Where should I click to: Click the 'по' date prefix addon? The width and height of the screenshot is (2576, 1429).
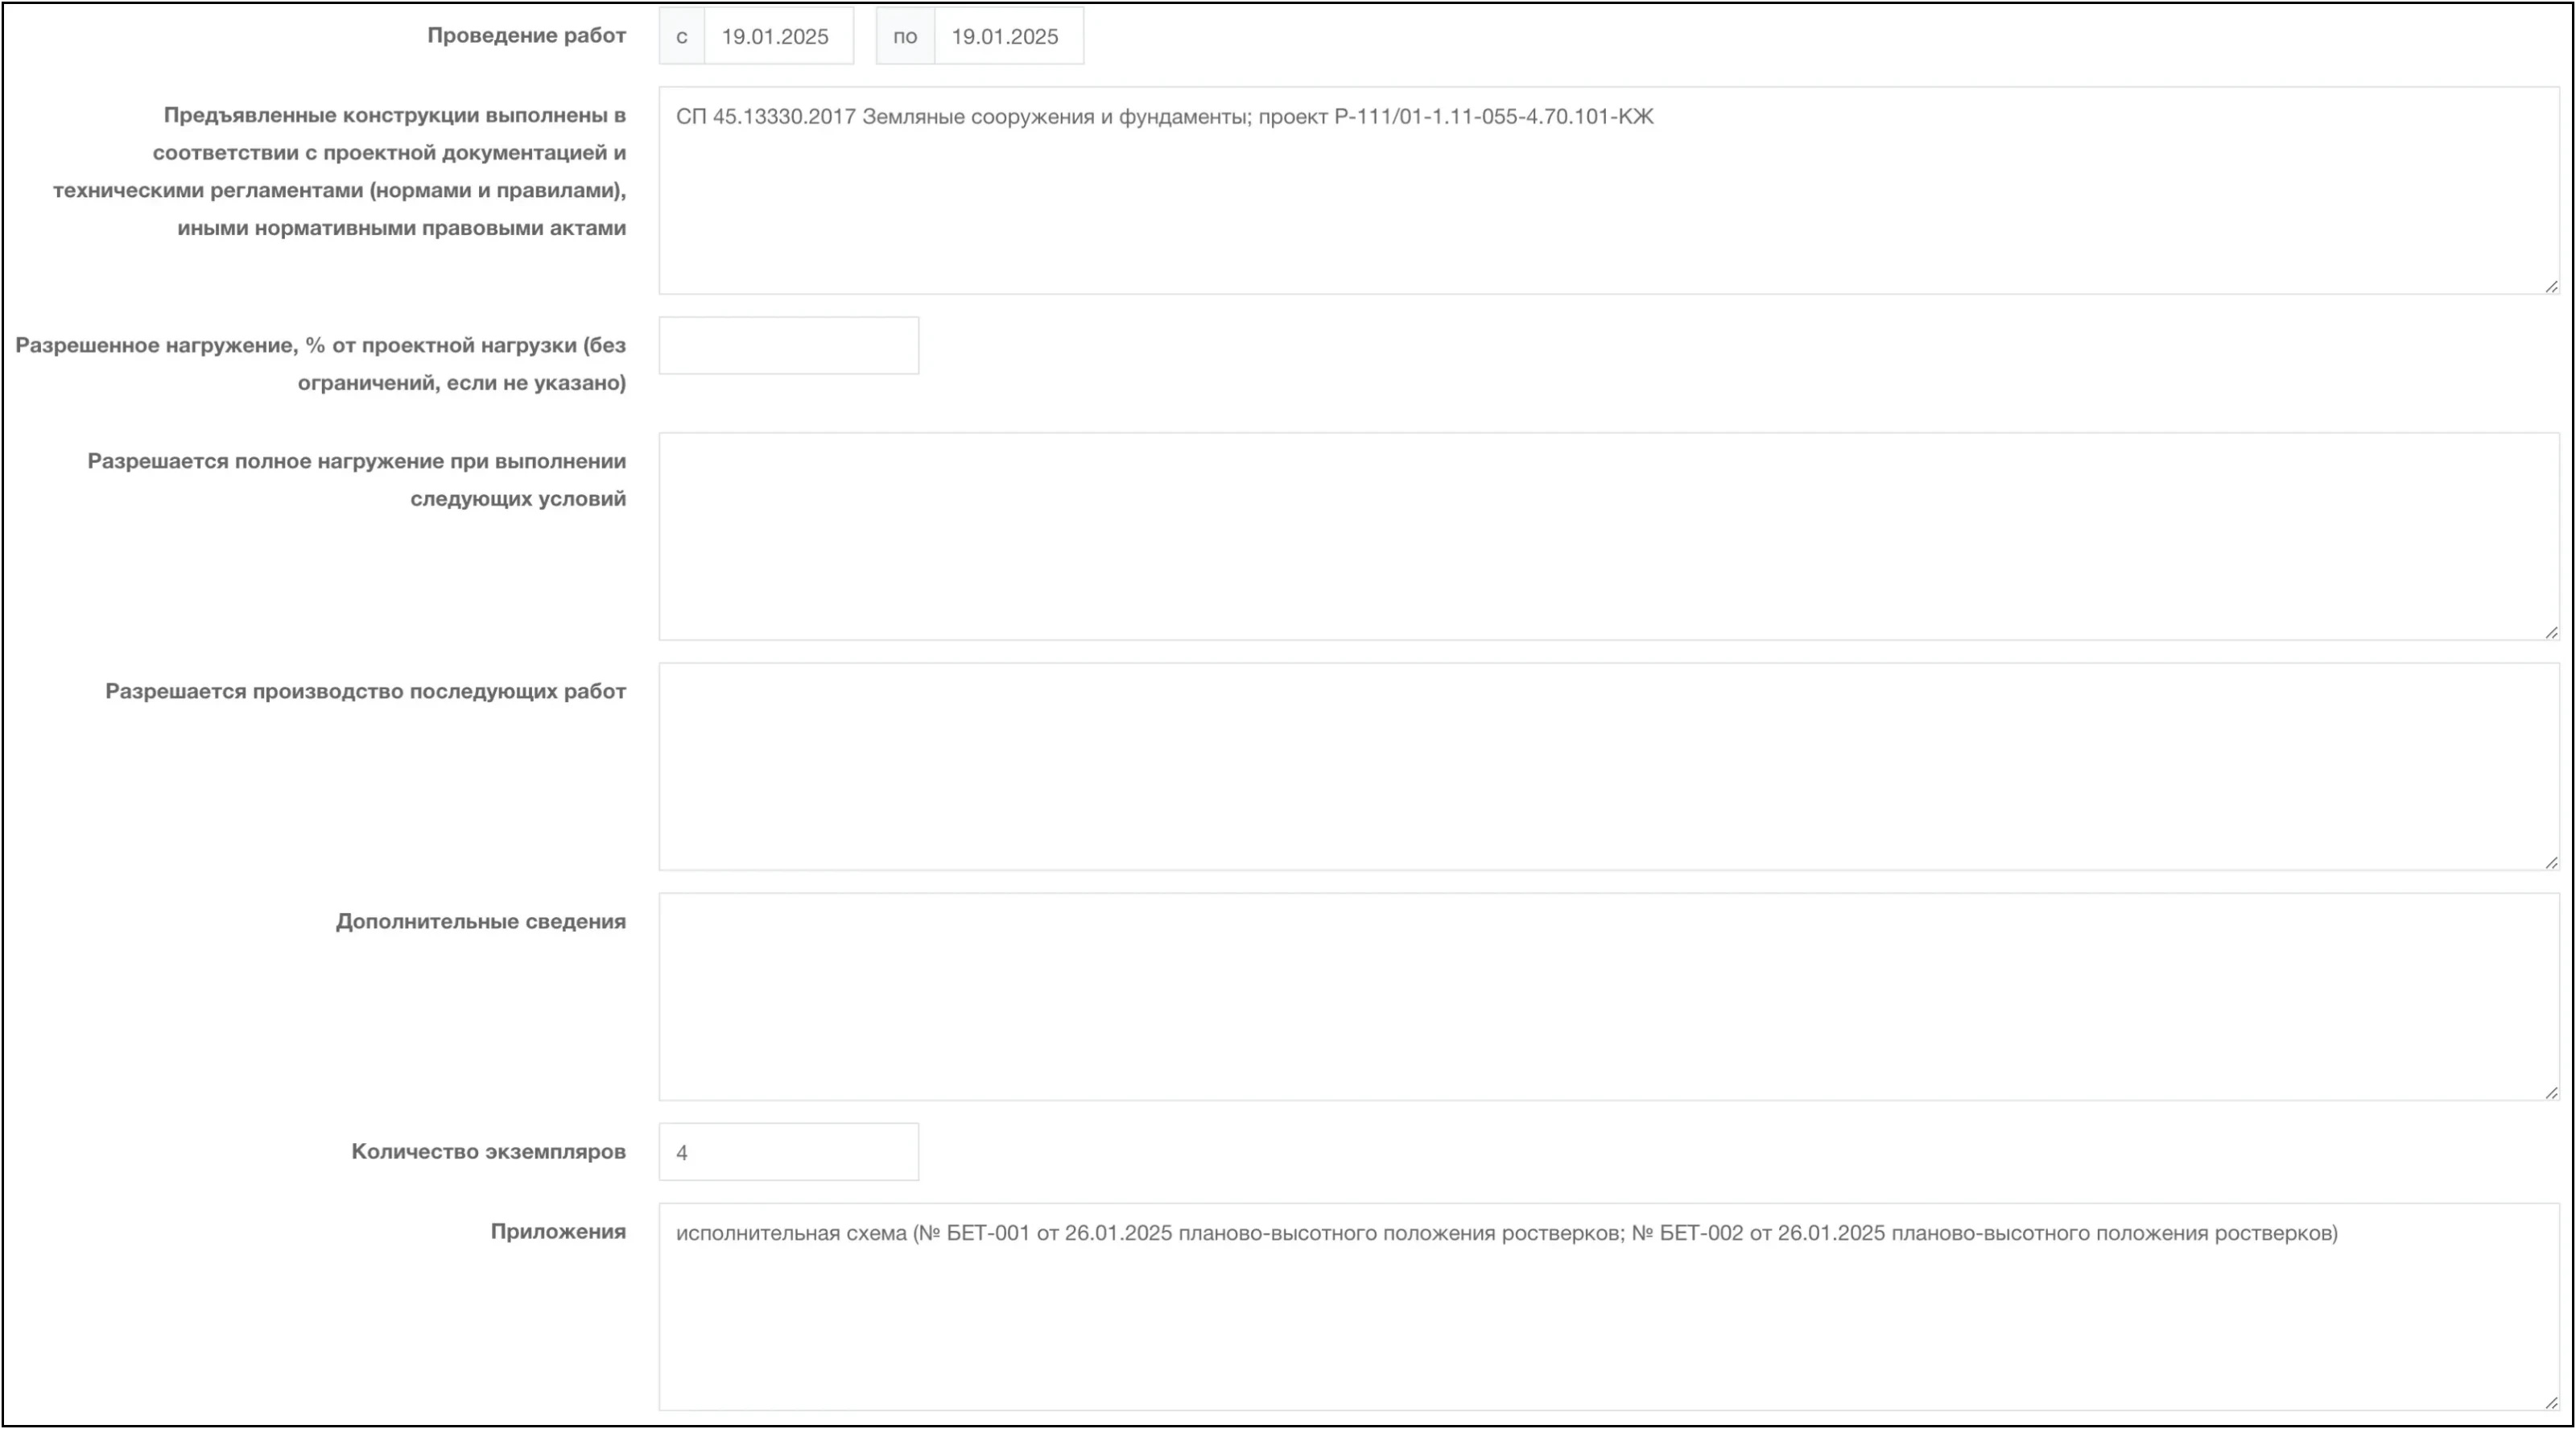(905, 36)
